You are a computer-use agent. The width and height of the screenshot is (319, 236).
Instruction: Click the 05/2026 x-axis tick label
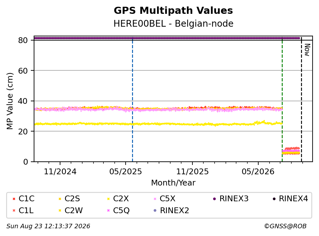coord(258,172)
